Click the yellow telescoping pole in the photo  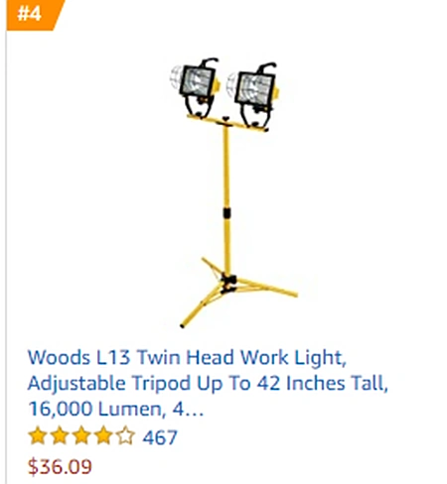pos(226,198)
